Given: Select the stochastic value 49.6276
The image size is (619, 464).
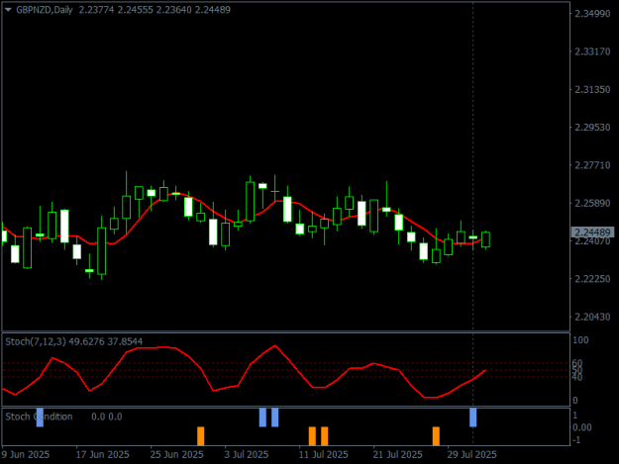Looking at the screenshot, I should 86,341.
